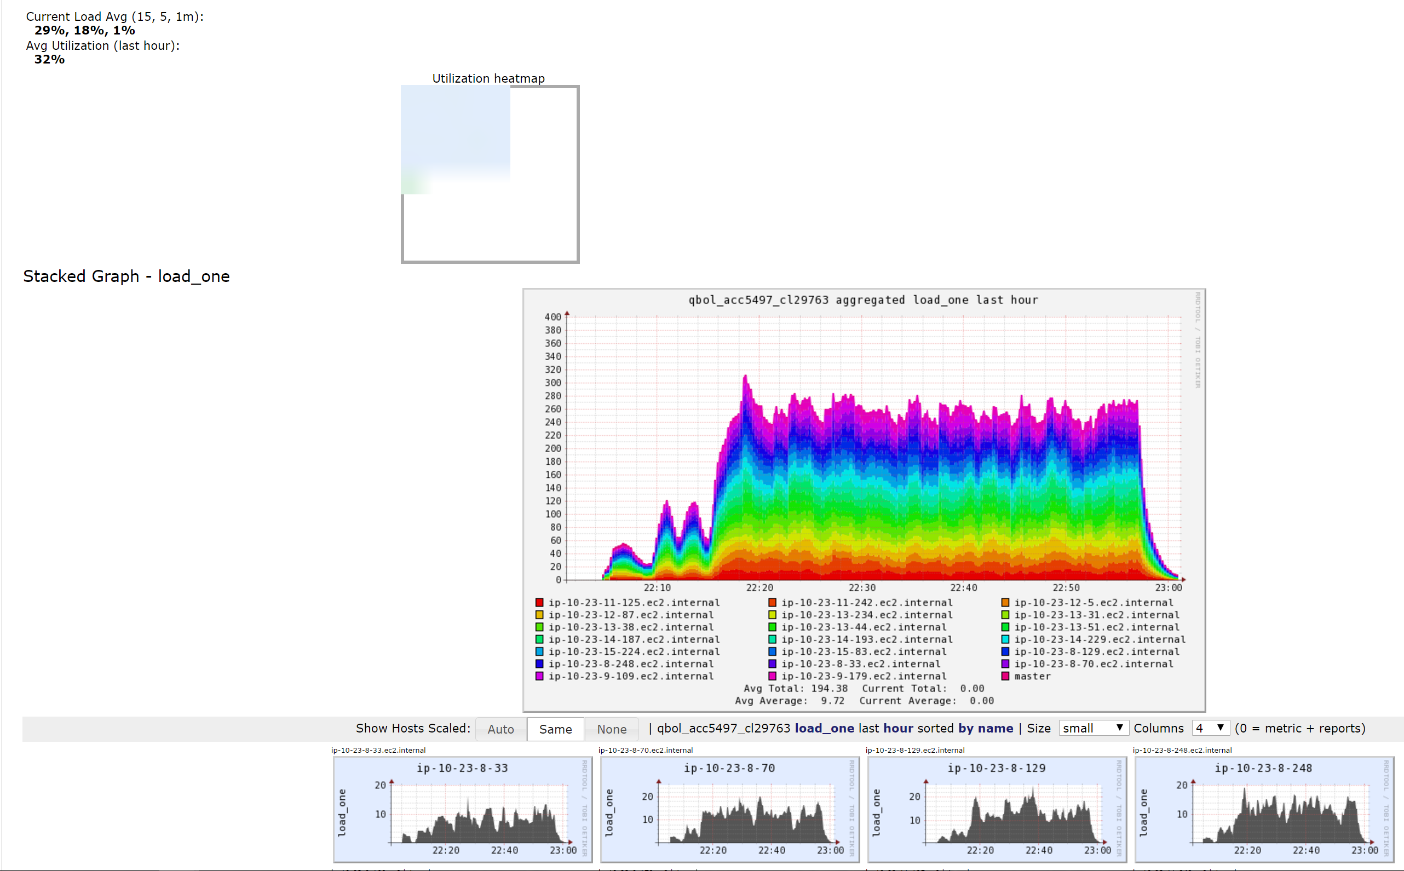Open the ip-10-23-8-33 load_one host graph
1404x871 pixels.
coord(462,809)
